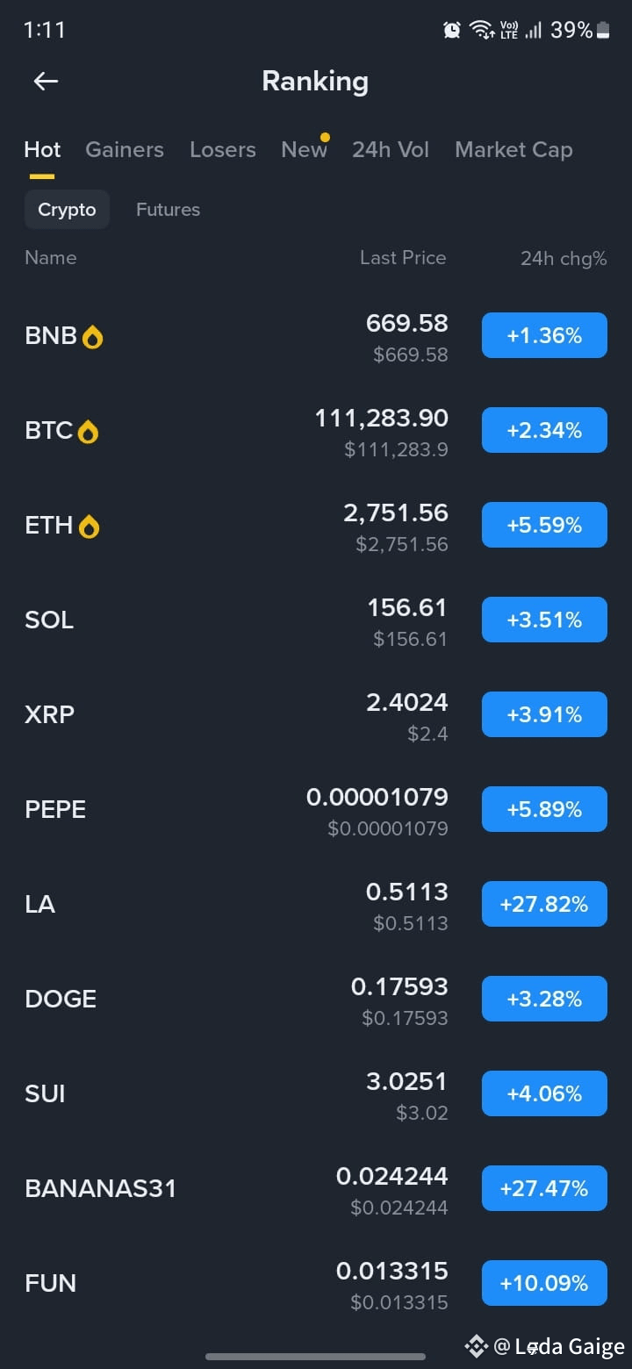Sort by the 24h chg% column
Viewport: 632px width, 1369px height.
pos(564,258)
